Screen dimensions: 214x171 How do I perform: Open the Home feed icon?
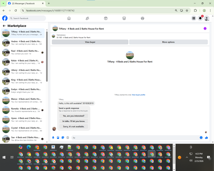pos(69,18)
